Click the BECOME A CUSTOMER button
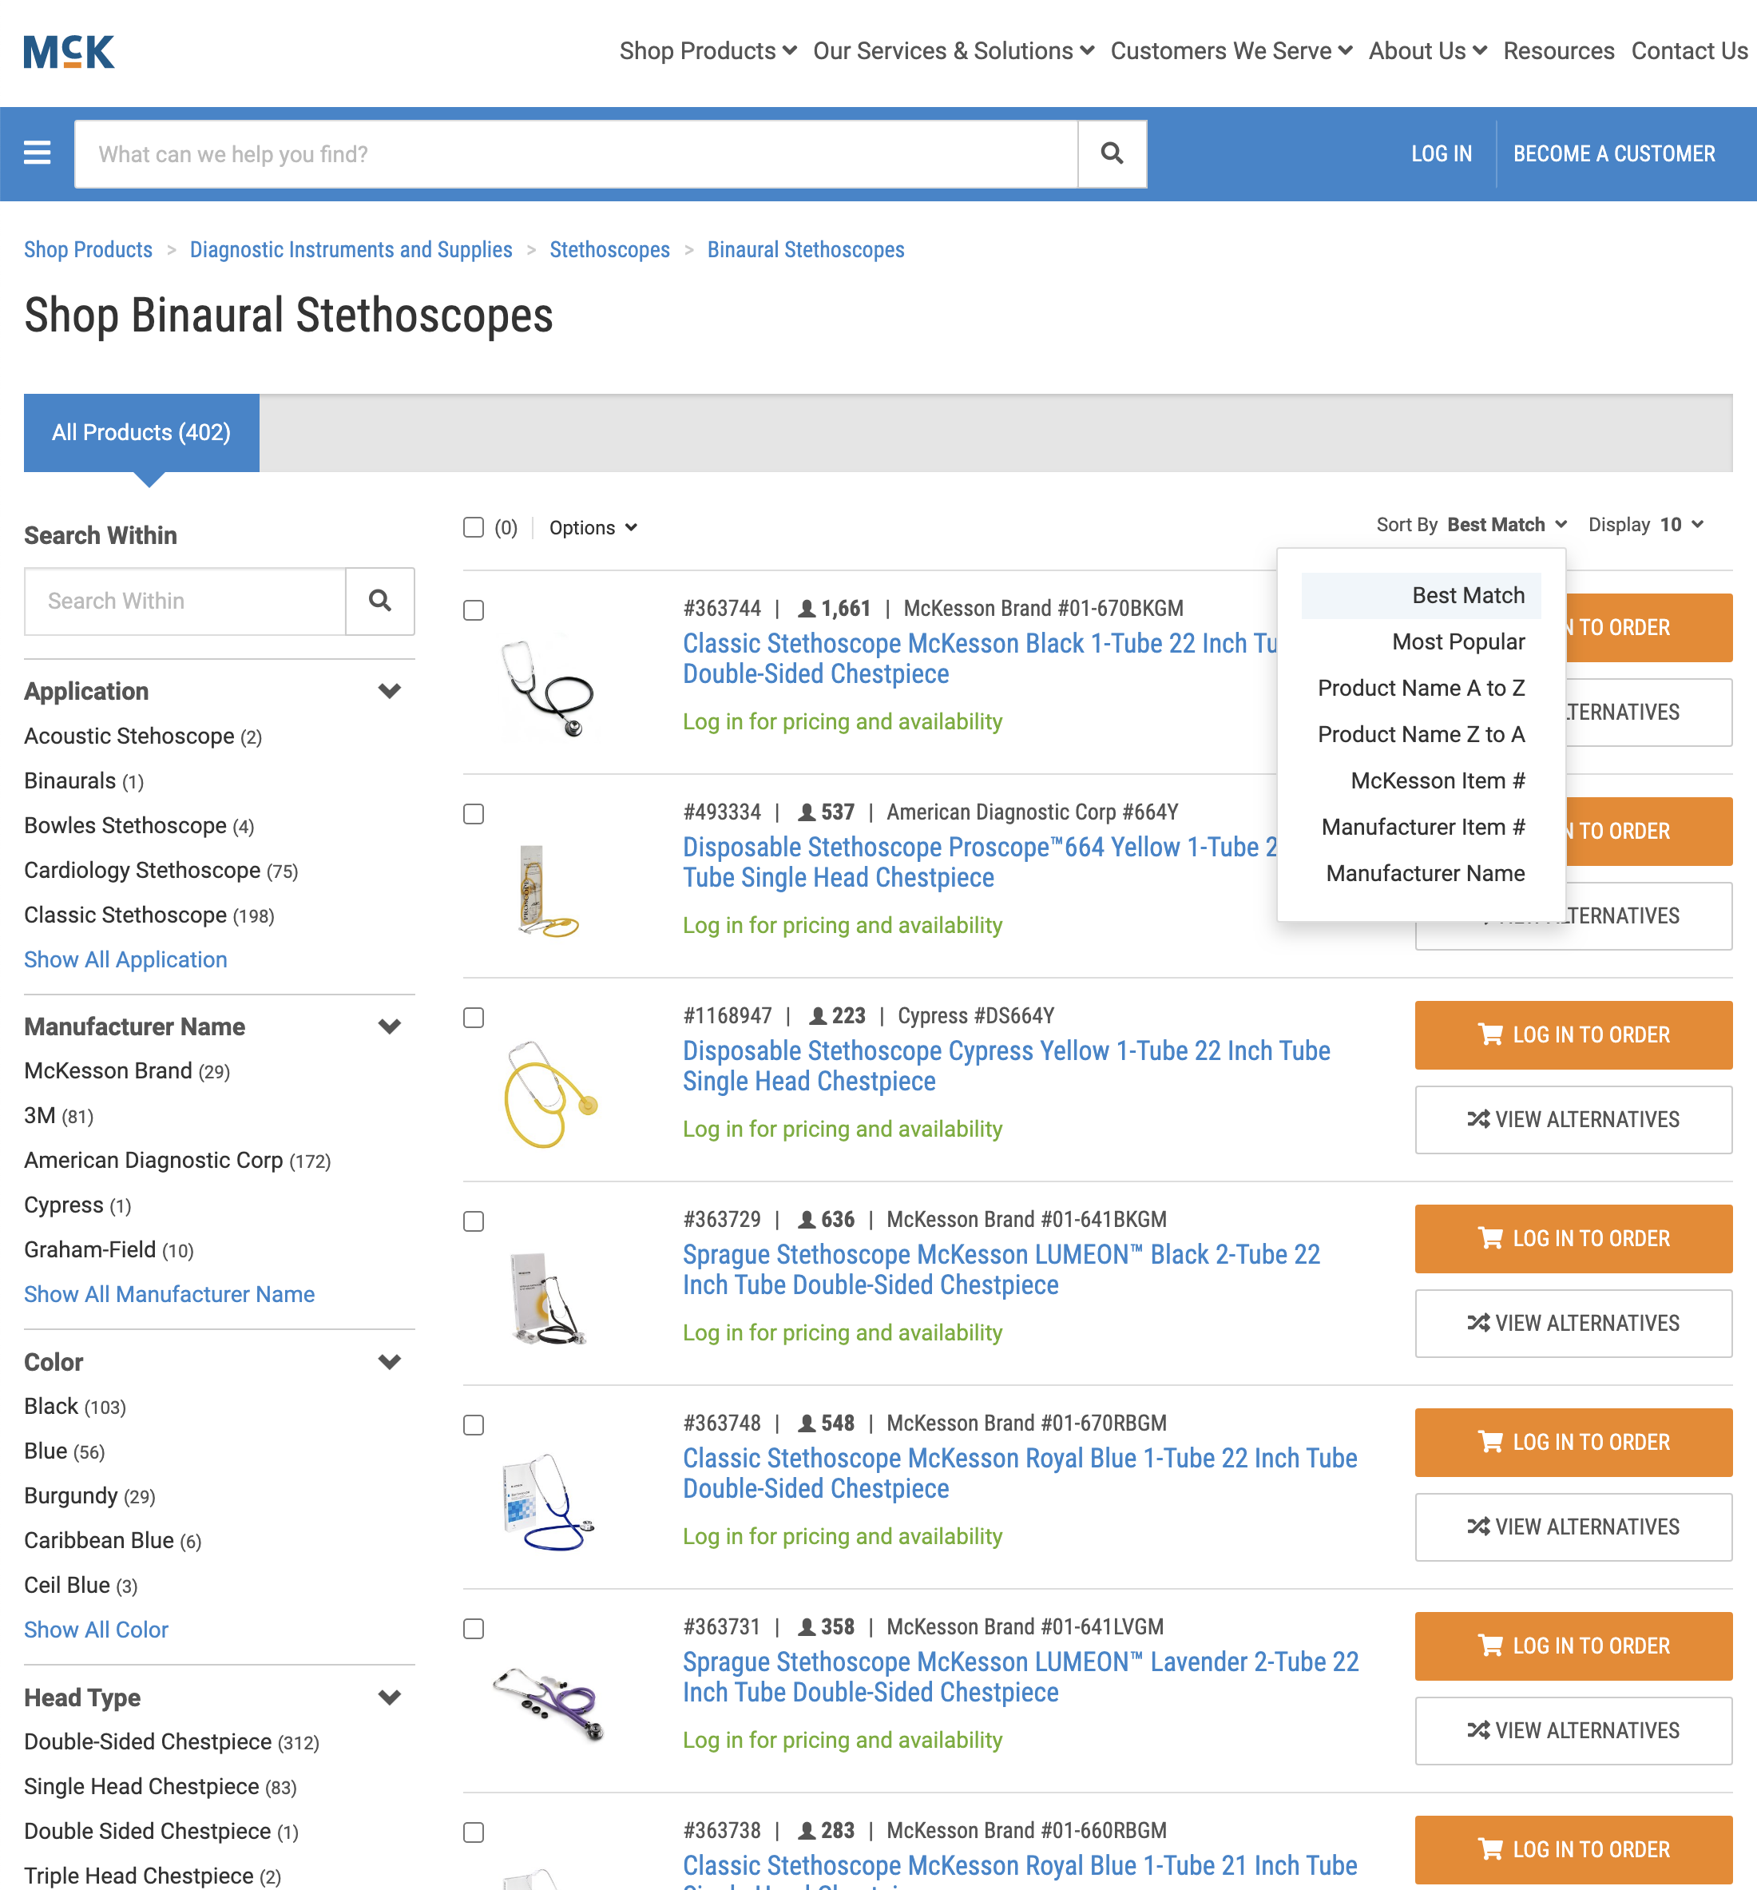Image resolution: width=1757 pixels, height=1890 pixels. (x=1613, y=153)
